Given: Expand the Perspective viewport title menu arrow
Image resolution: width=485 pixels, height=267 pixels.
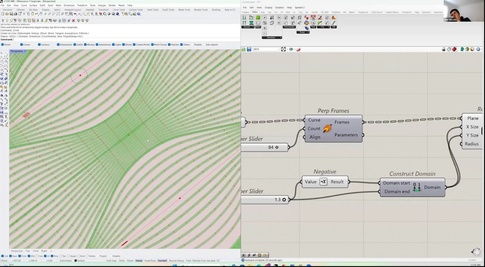Looking at the screenshot, I should click(25, 51).
